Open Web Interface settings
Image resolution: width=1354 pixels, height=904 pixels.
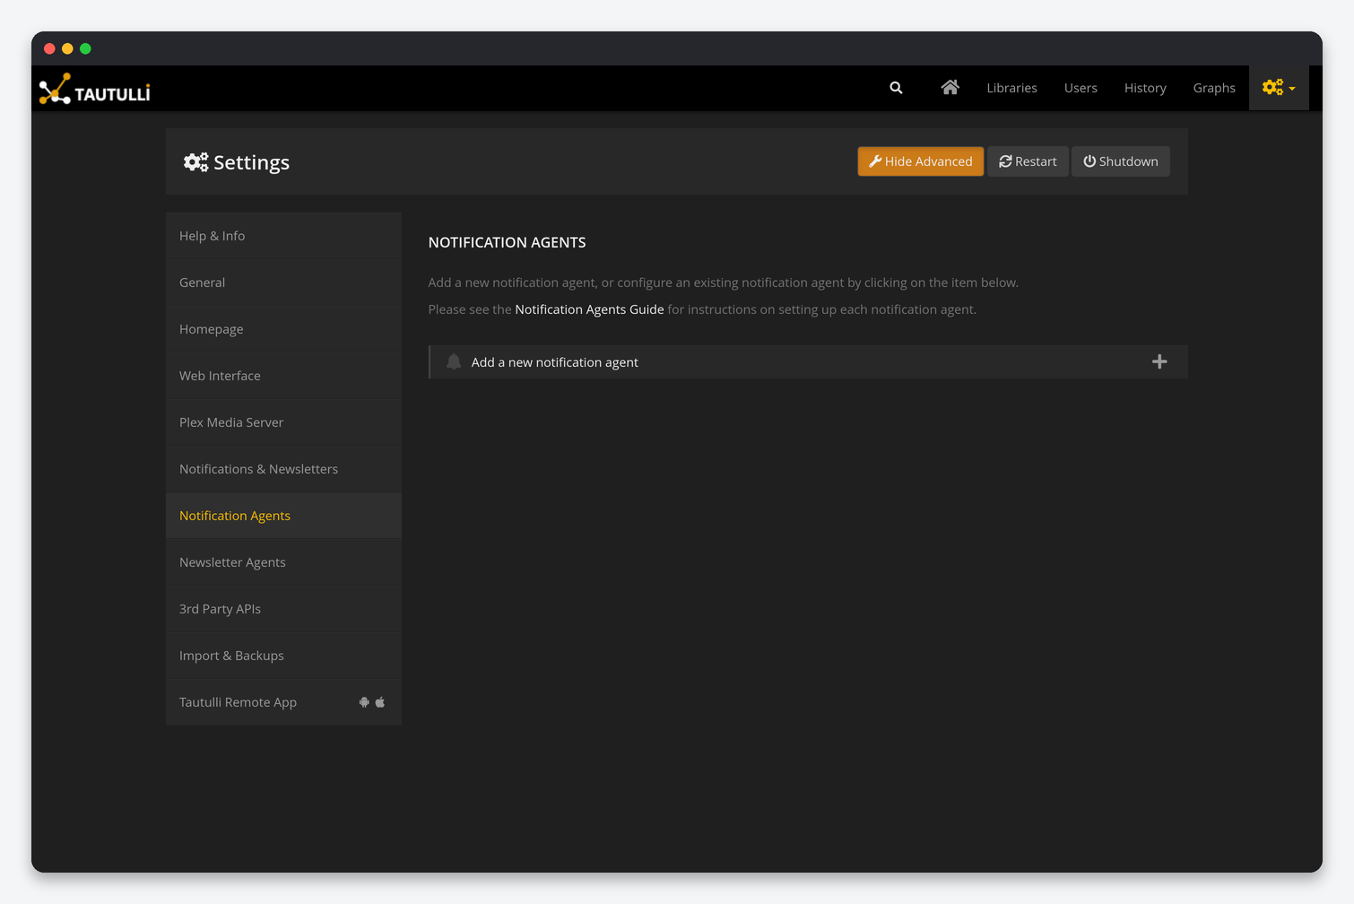(283, 376)
